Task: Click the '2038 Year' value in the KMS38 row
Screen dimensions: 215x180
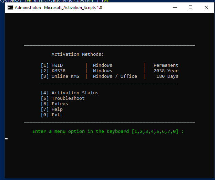Action: coord(166,71)
